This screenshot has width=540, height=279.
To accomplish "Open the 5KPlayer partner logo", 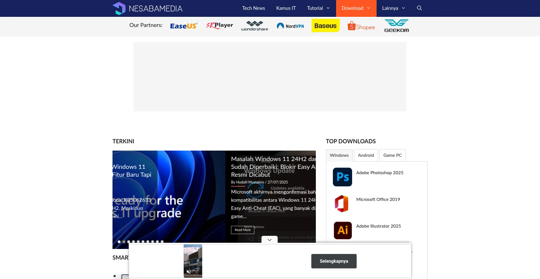I will click(x=219, y=26).
